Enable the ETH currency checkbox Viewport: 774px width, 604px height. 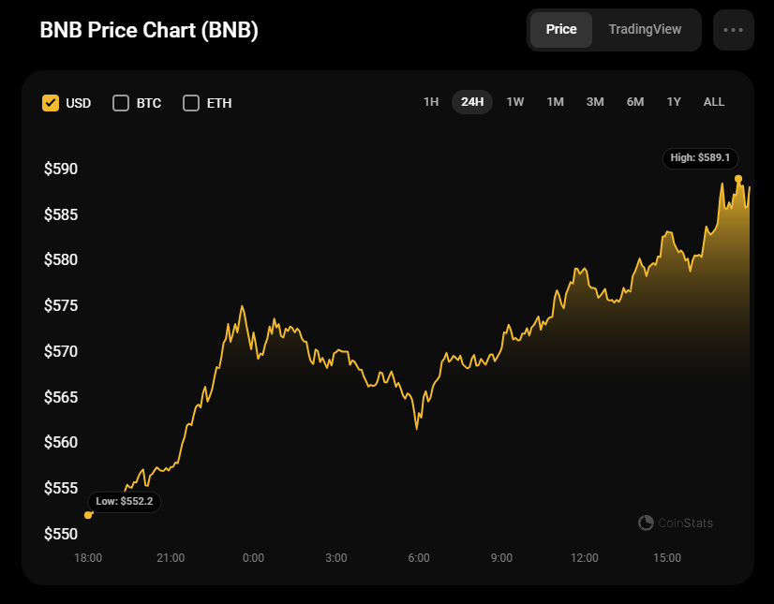click(191, 103)
